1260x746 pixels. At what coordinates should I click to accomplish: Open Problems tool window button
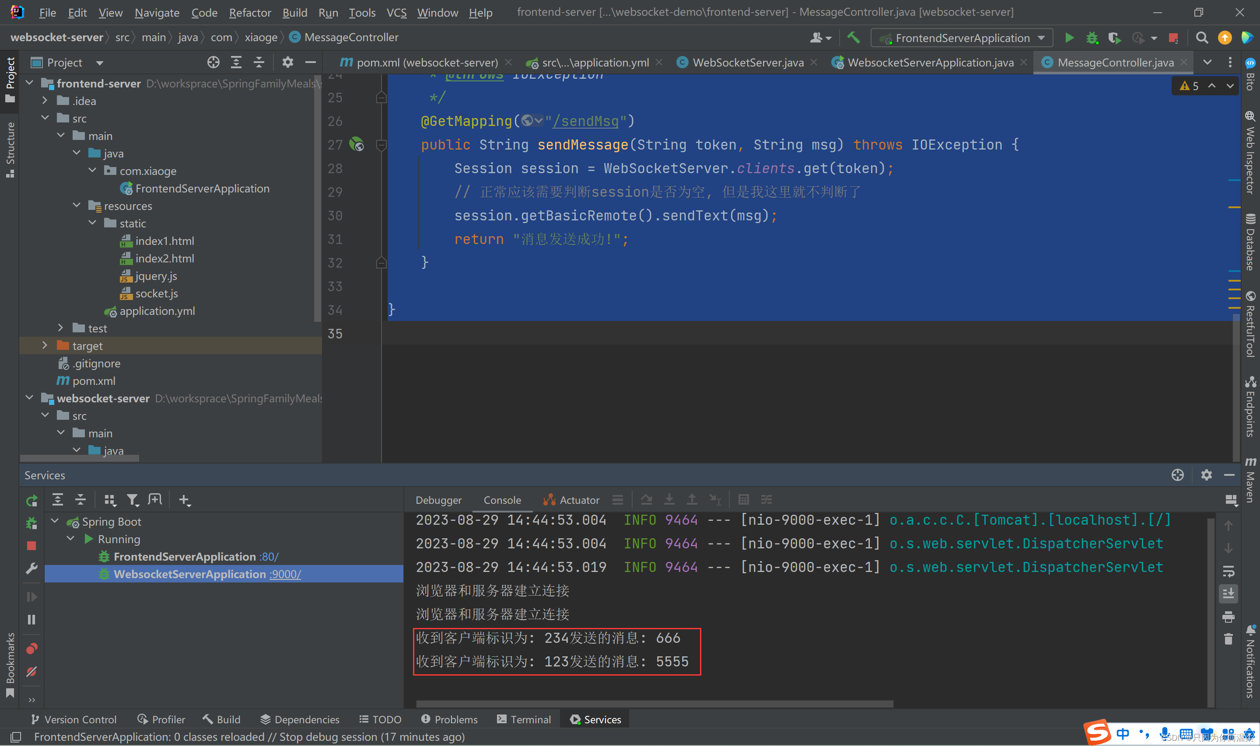tap(449, 719)
